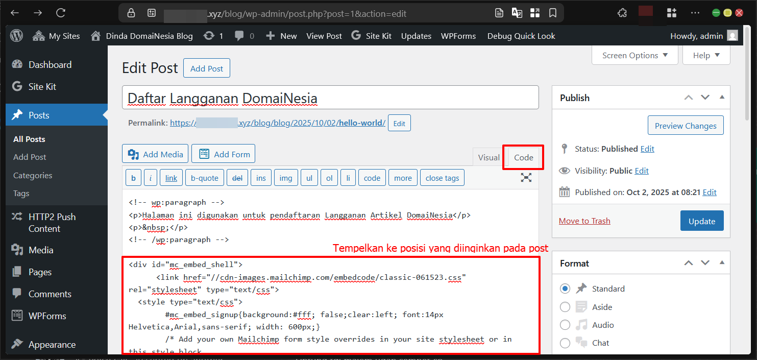Expand the Help dropdown
Viewport: 757px width, 360px height.
pos(706,55)
